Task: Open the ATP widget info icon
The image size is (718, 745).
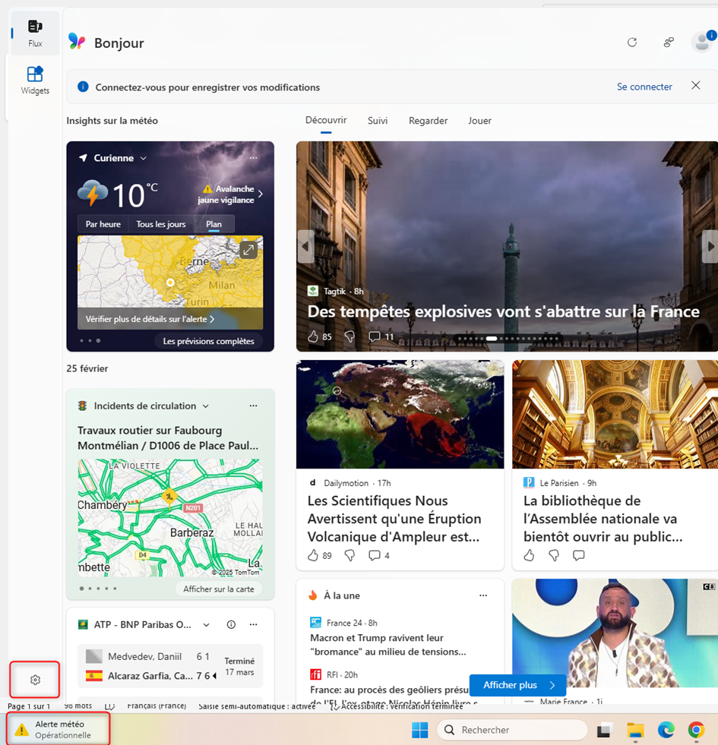Action: [x=232, y=624]
